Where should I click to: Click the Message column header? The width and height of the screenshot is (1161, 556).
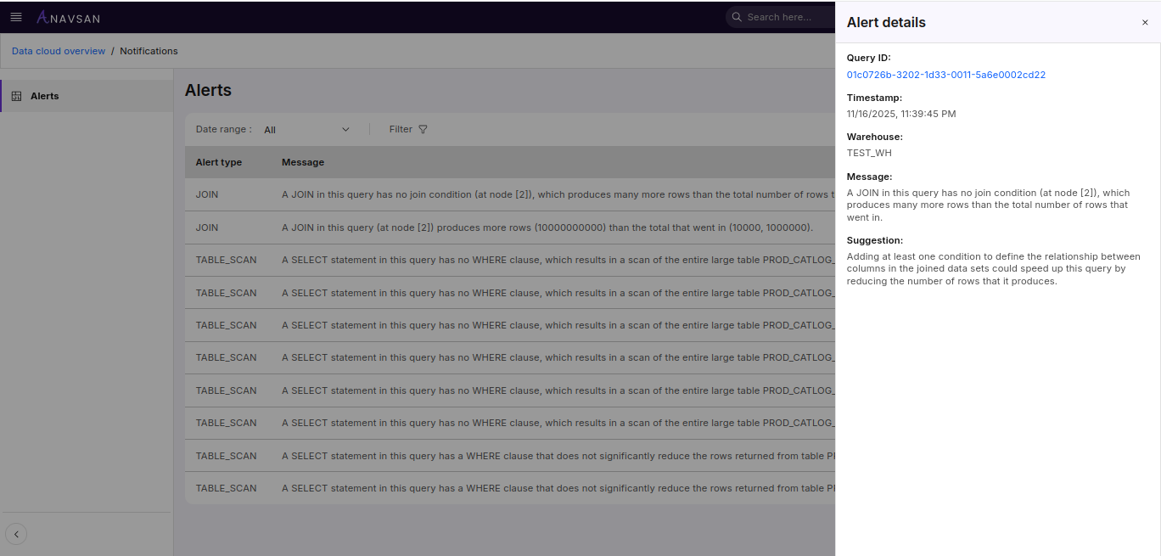point(303,162)
